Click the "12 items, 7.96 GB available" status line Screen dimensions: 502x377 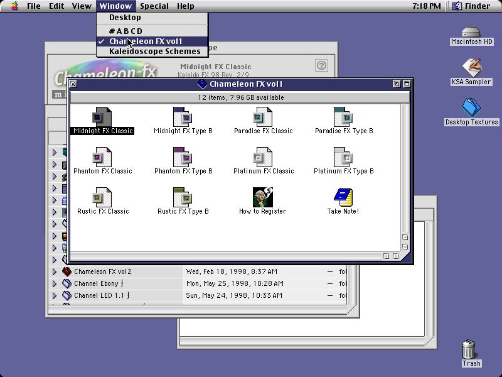pyautogui.click(x=241, y=97)
